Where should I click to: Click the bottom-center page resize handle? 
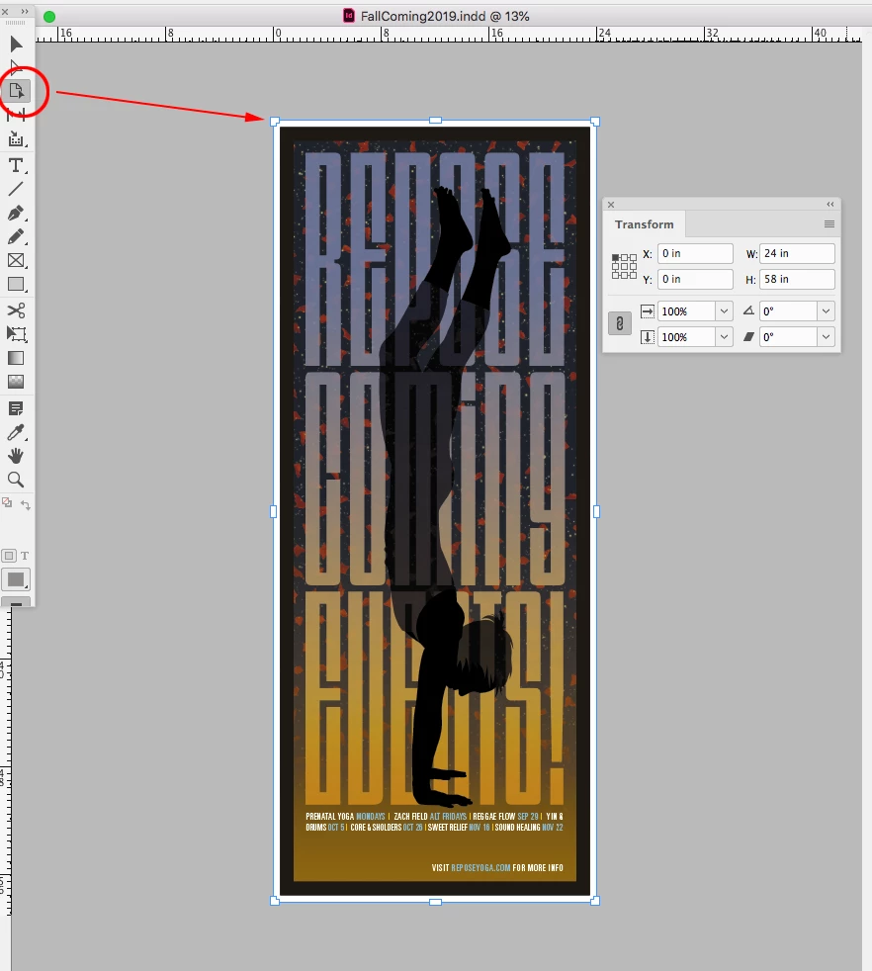point(435,902)
